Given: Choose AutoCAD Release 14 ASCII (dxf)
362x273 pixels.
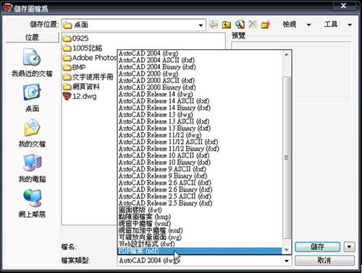Looking at the screenshot, I should [200, 101].
